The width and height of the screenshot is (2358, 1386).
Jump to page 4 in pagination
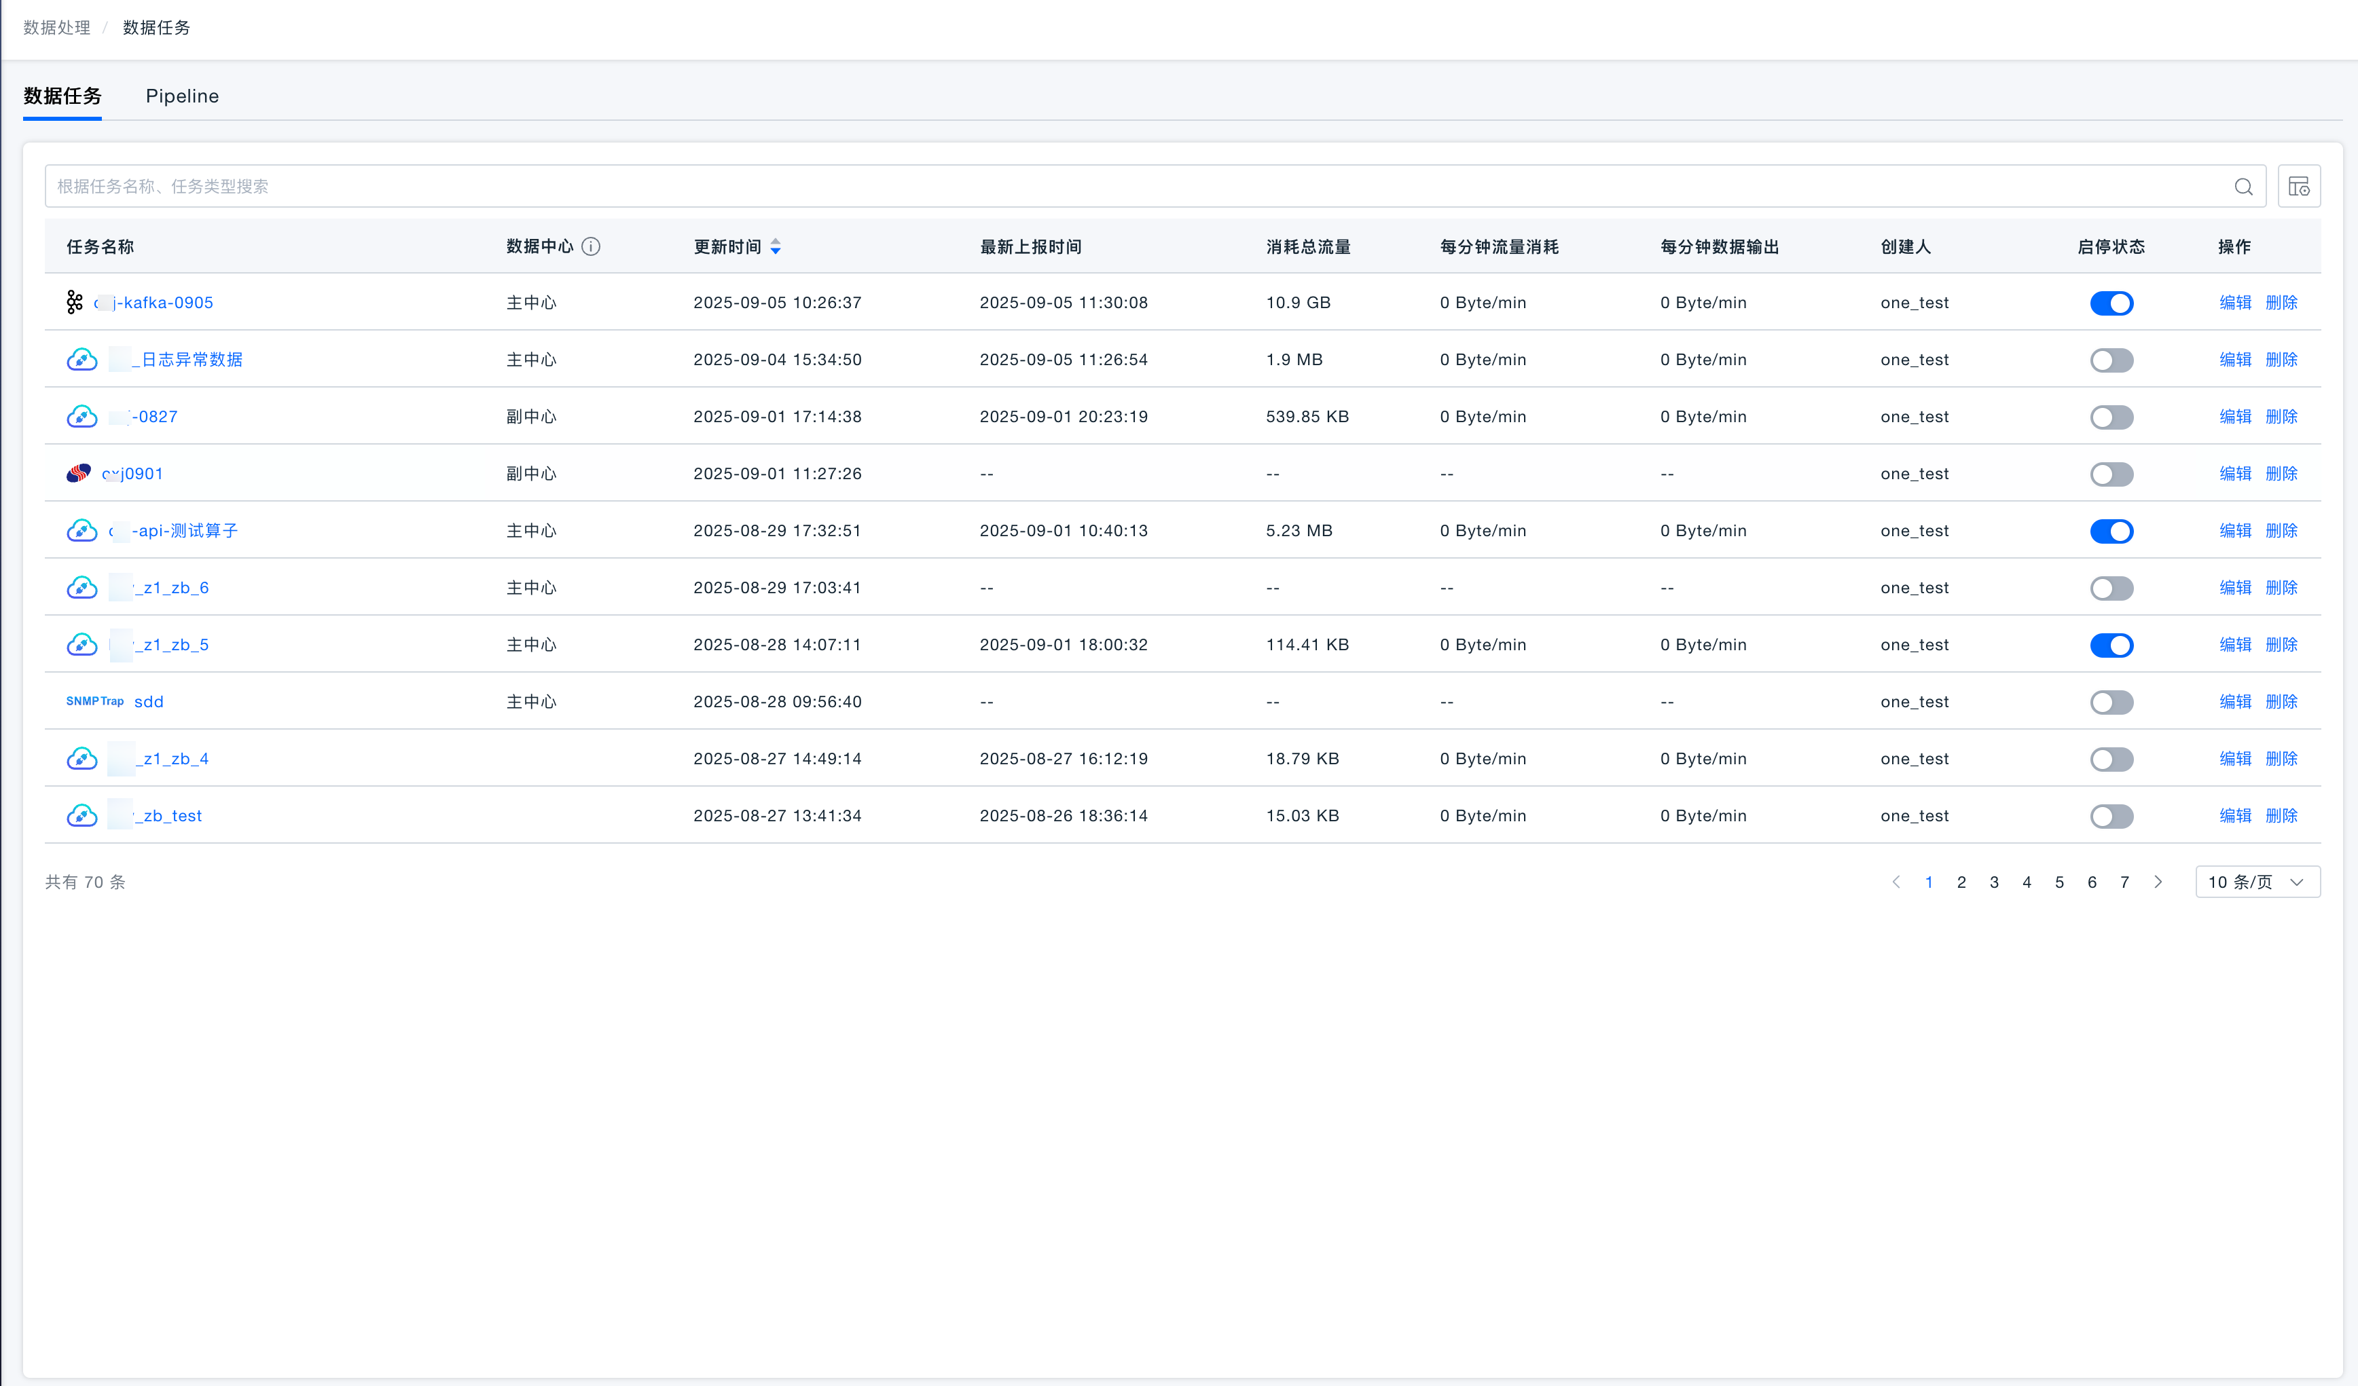click(2026, 882)
